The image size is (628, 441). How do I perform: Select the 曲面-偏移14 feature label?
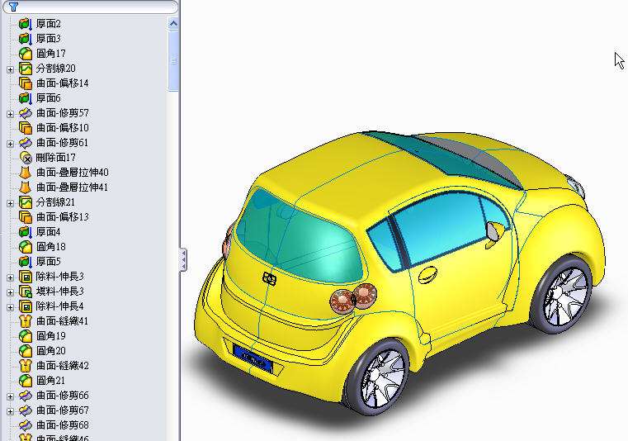point(63,83)
